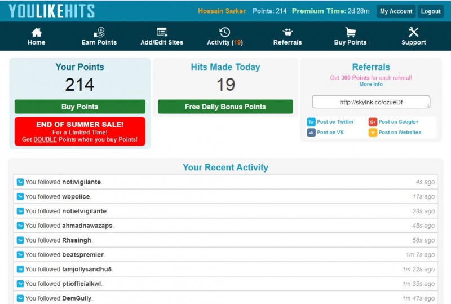
Task: Click the notivigilante username
Action: [x=81, y=182]
